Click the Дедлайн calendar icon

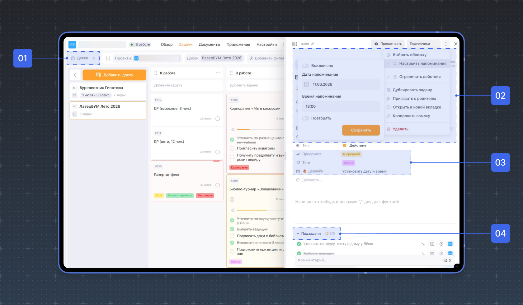click(x=298, y=171)
